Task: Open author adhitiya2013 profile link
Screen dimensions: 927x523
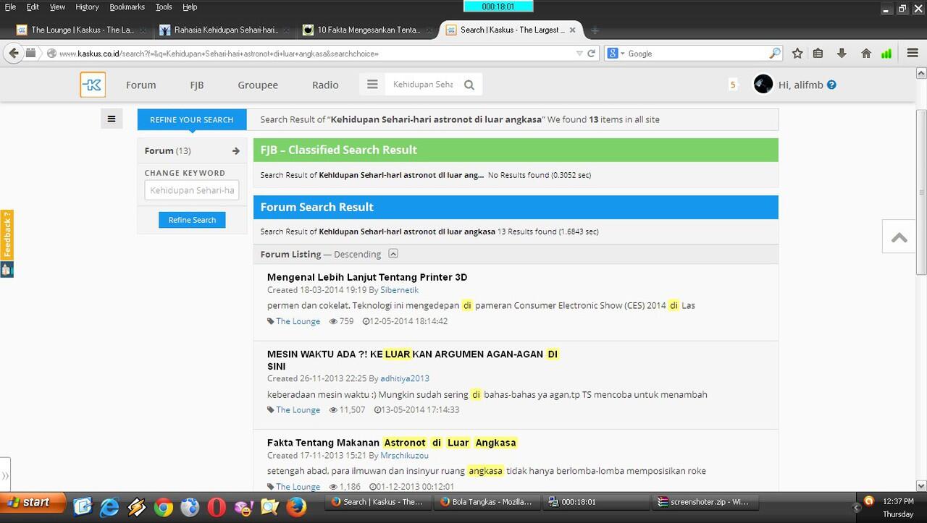Action: click(405, 378)
